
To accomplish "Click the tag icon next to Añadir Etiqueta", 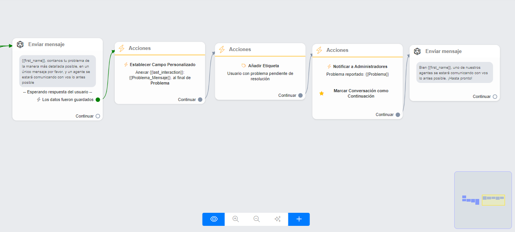I will point(244,66).
